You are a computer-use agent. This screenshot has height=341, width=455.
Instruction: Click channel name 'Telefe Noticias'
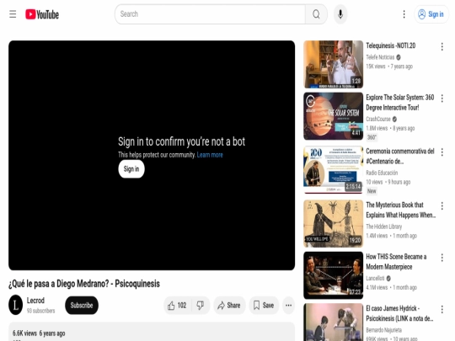pyautogui.click(x=380, y=57)
